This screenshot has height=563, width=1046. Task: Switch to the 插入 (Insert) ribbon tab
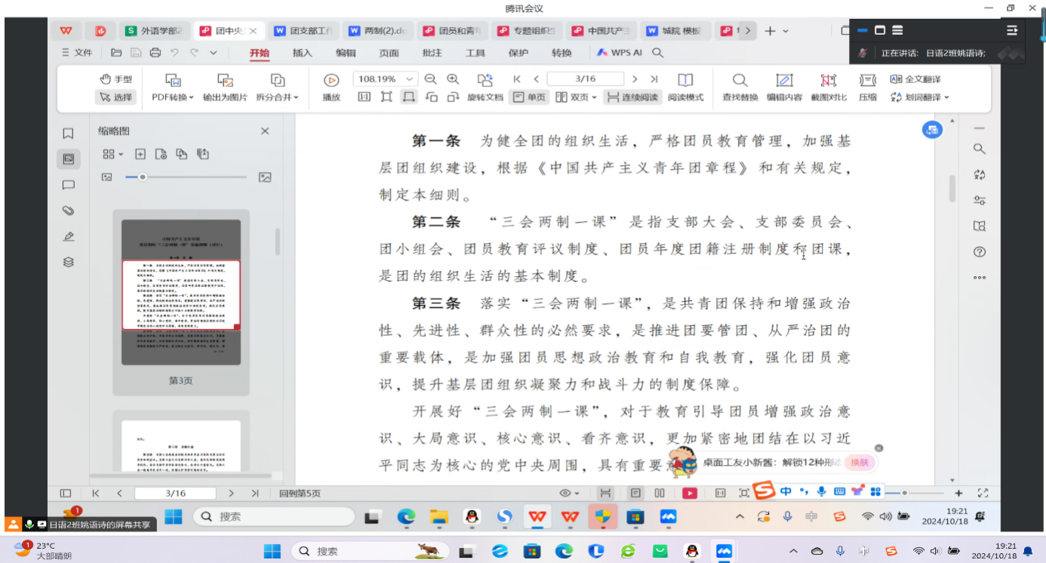(302, 53)
